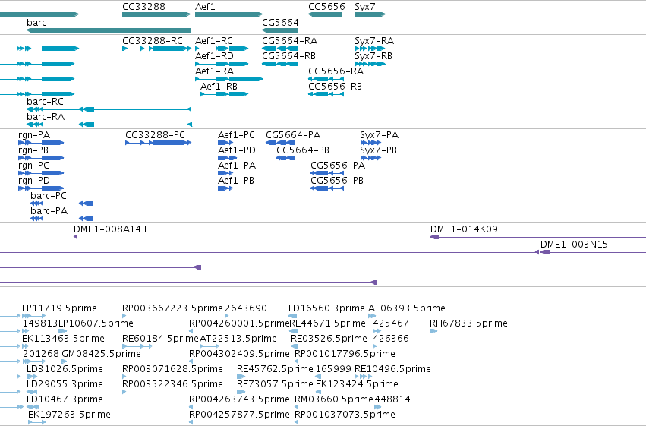Select the barc gene label
This screenshot has height=426, width=646.
coord(36,22)
